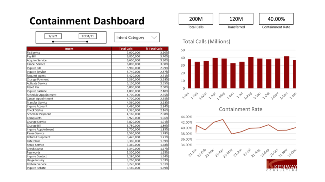Grab the date slider's right handle
The image size is (325, 182).
(87, 42)
